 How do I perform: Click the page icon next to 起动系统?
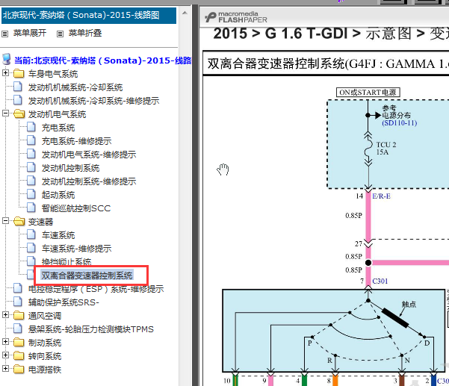pyautogui.click(x=31, y=194)
